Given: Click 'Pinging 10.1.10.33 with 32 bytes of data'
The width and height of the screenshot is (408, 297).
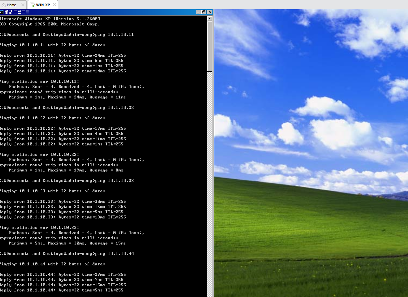Looking at the screenshot, I should [x=52, y=191].
